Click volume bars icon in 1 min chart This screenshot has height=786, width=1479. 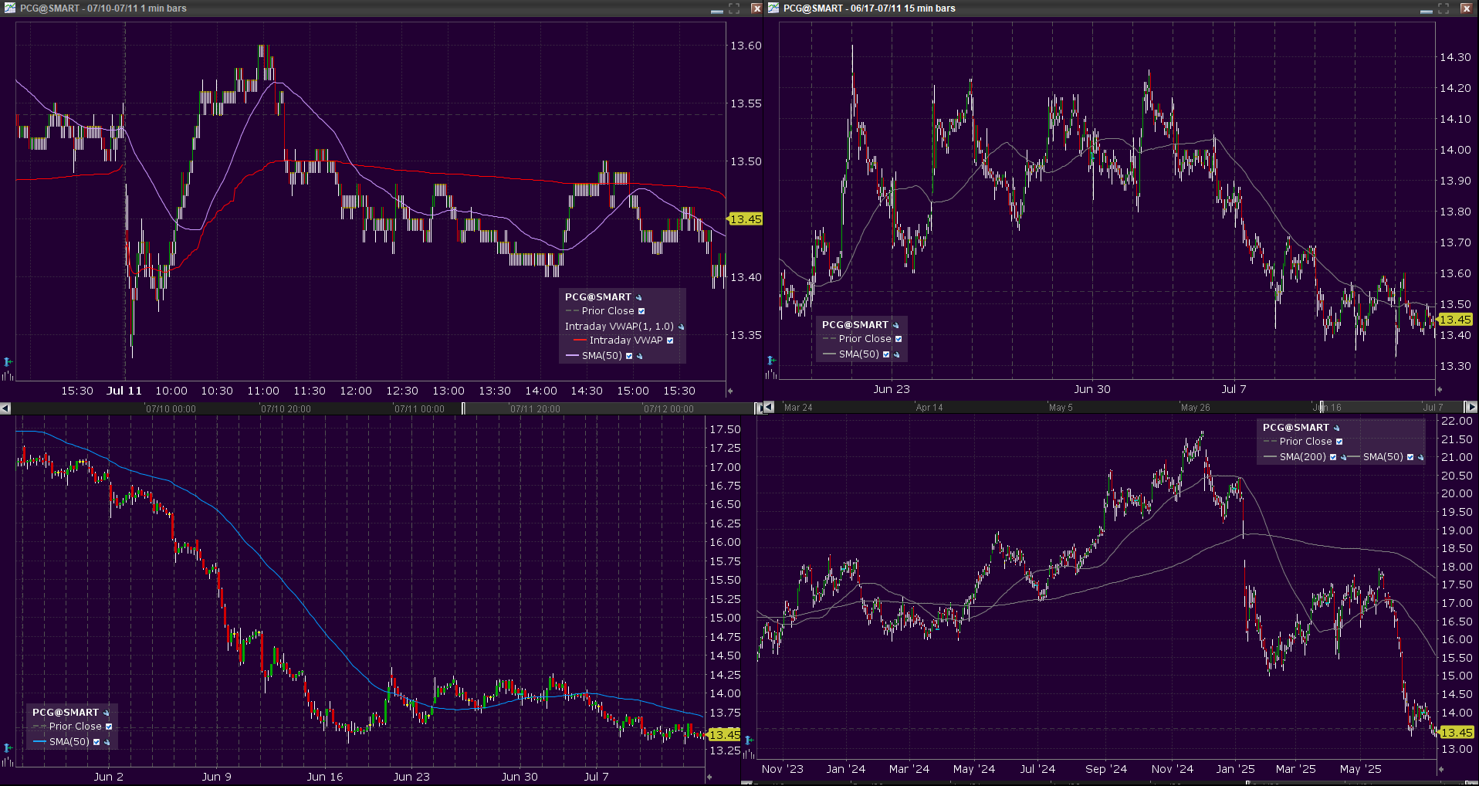8,375
